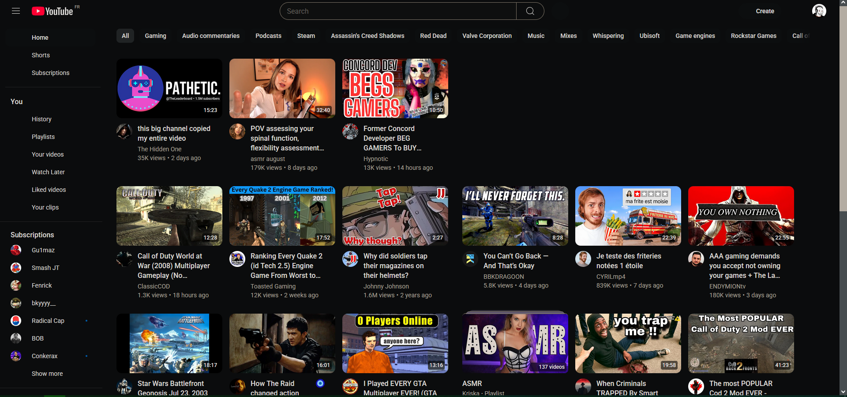Open asmr august channel avatar

pyautogui.click(x=237, y=131)
